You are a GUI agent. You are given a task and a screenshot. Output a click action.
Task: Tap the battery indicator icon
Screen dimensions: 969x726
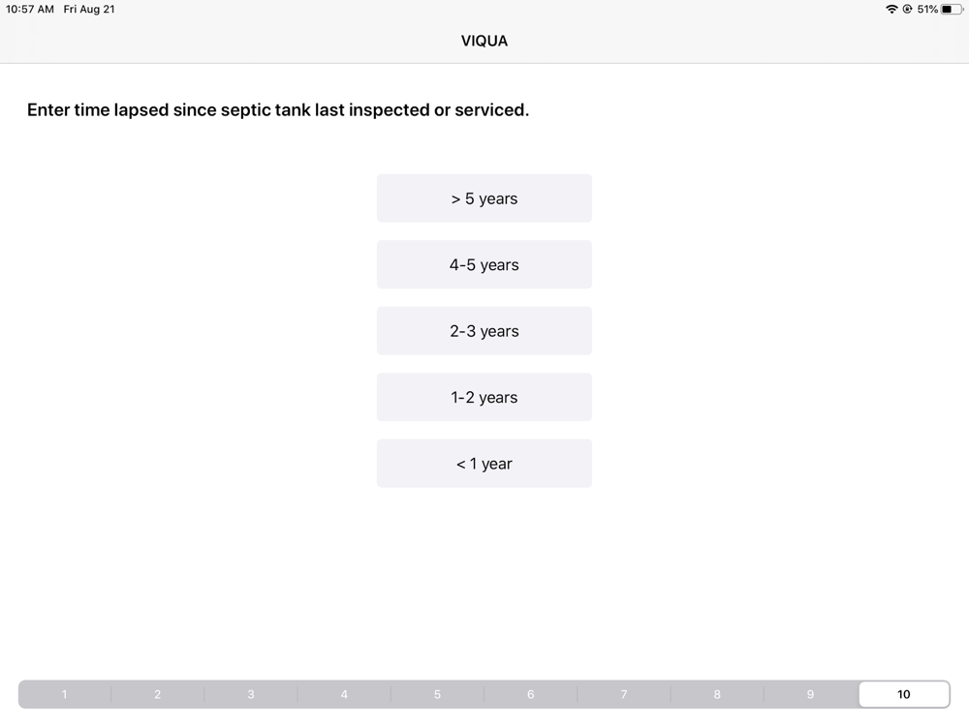coord(952,10)
